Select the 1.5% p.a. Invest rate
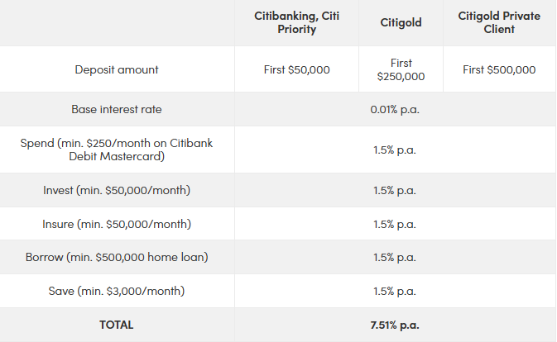This screenshot has height=342, width=557. pos(395,190)
